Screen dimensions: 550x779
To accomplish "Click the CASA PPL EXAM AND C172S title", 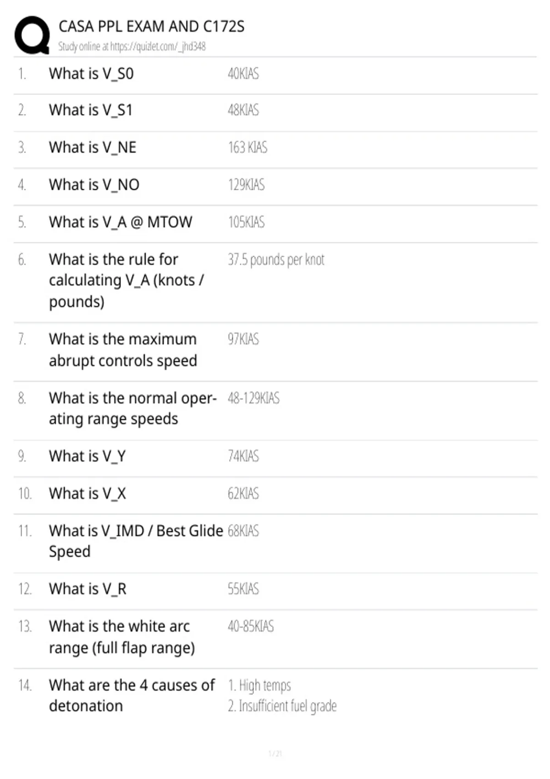I will click(x=152, y=27).
